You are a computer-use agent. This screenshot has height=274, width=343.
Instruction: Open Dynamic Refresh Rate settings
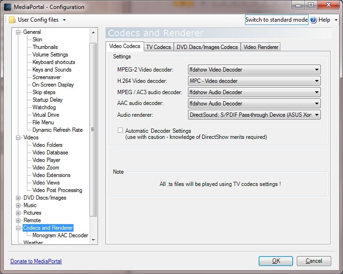(x=57, y=130)
